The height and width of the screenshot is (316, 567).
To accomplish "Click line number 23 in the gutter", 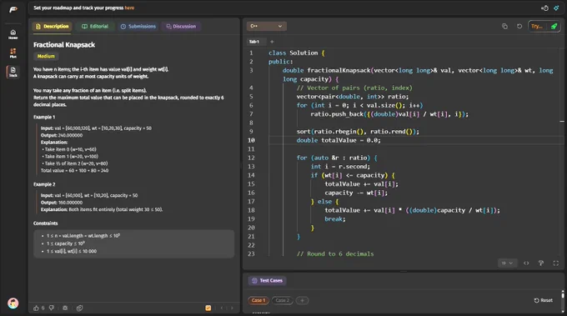I will tap(251, 253).
